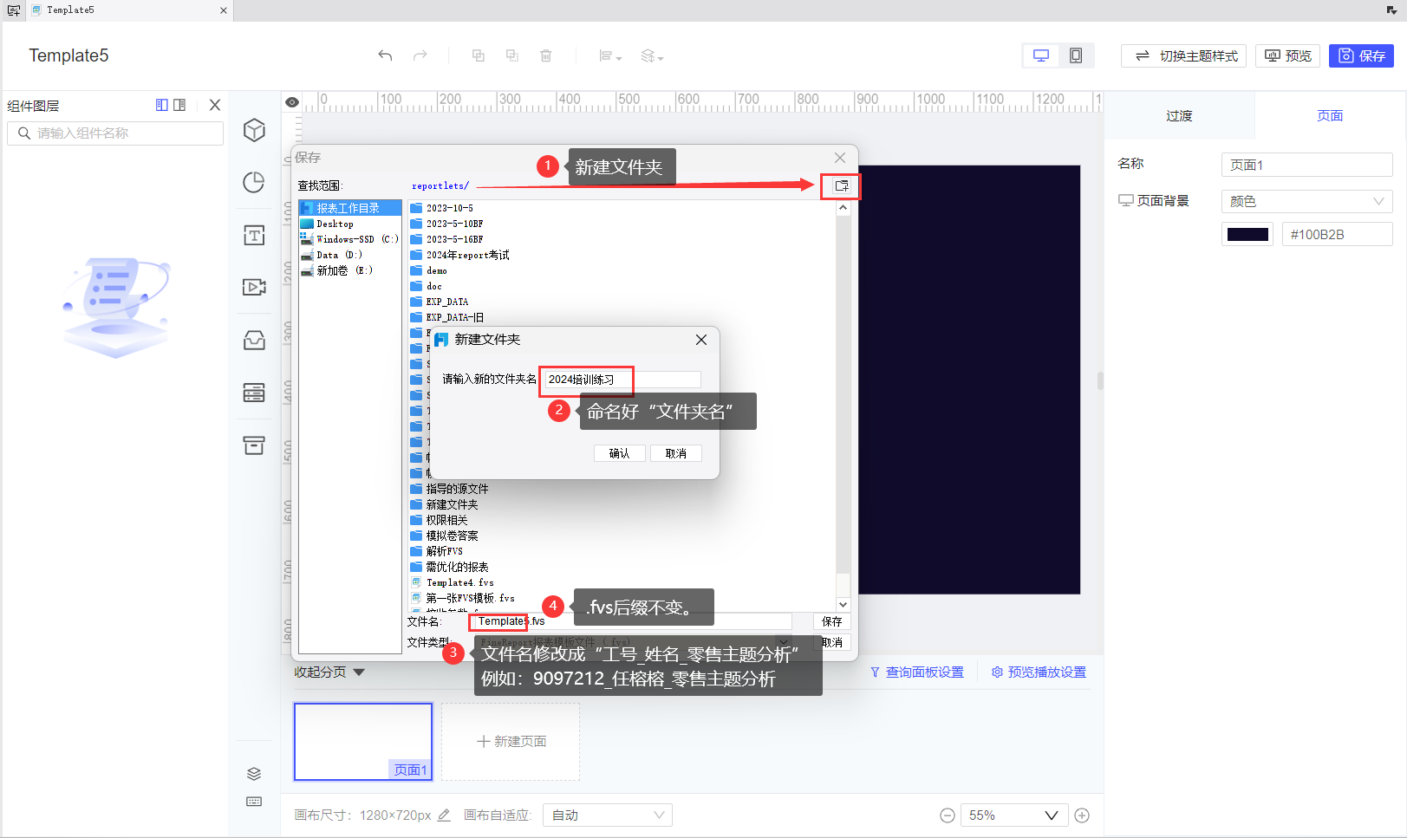Click 保存 button in save dialog
Image resolution: width=1407 pixels, height=838 pixels.
coord(831,621)
